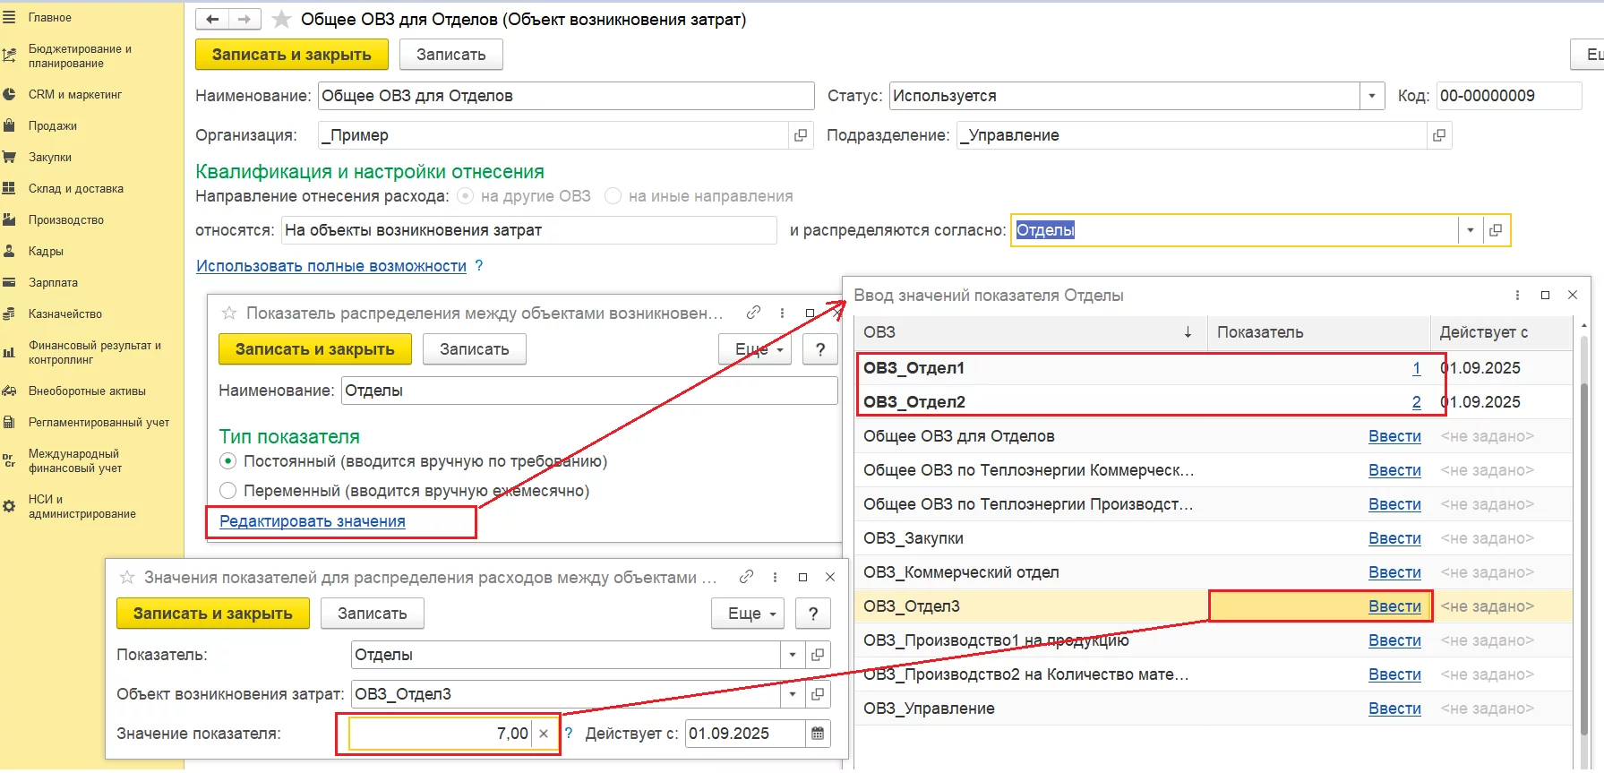1604x773 pixels.
Task: Open linked form of Отделы distribution field
Action: click(x=1495, y=230)
